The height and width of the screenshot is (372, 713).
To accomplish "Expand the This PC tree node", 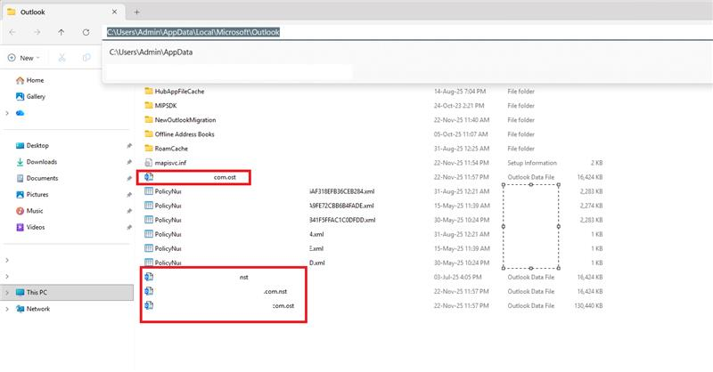I will [7, 293].
